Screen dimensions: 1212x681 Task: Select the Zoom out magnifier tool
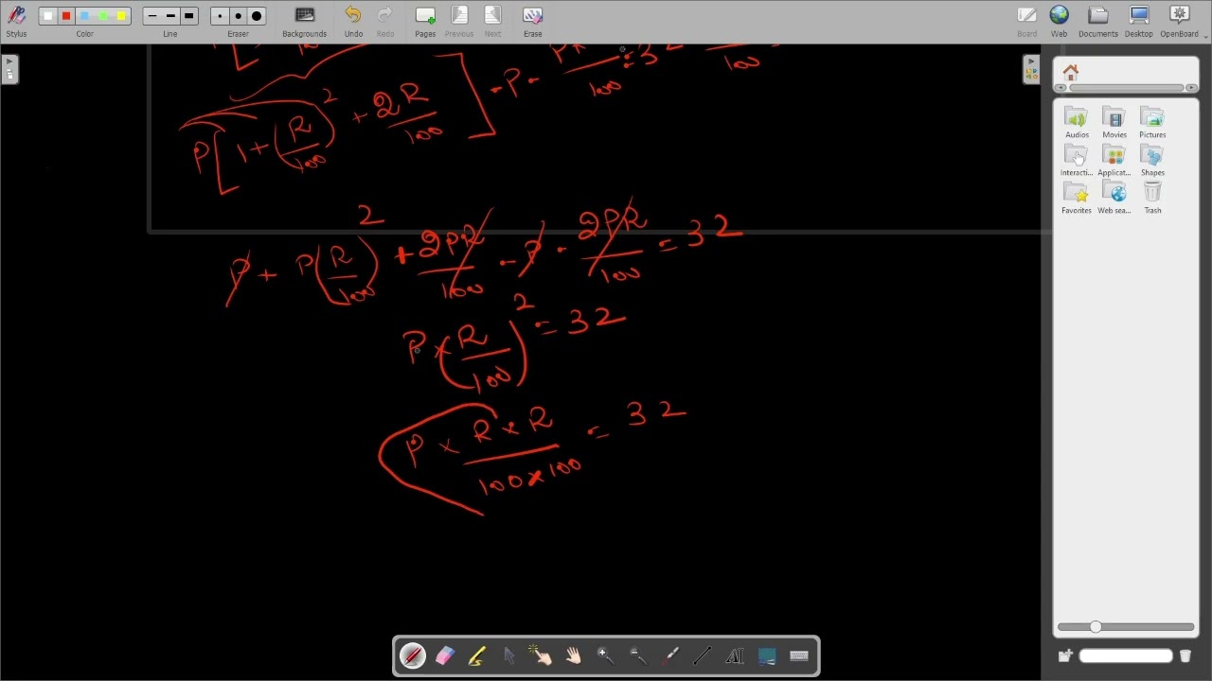pos(638,655)
